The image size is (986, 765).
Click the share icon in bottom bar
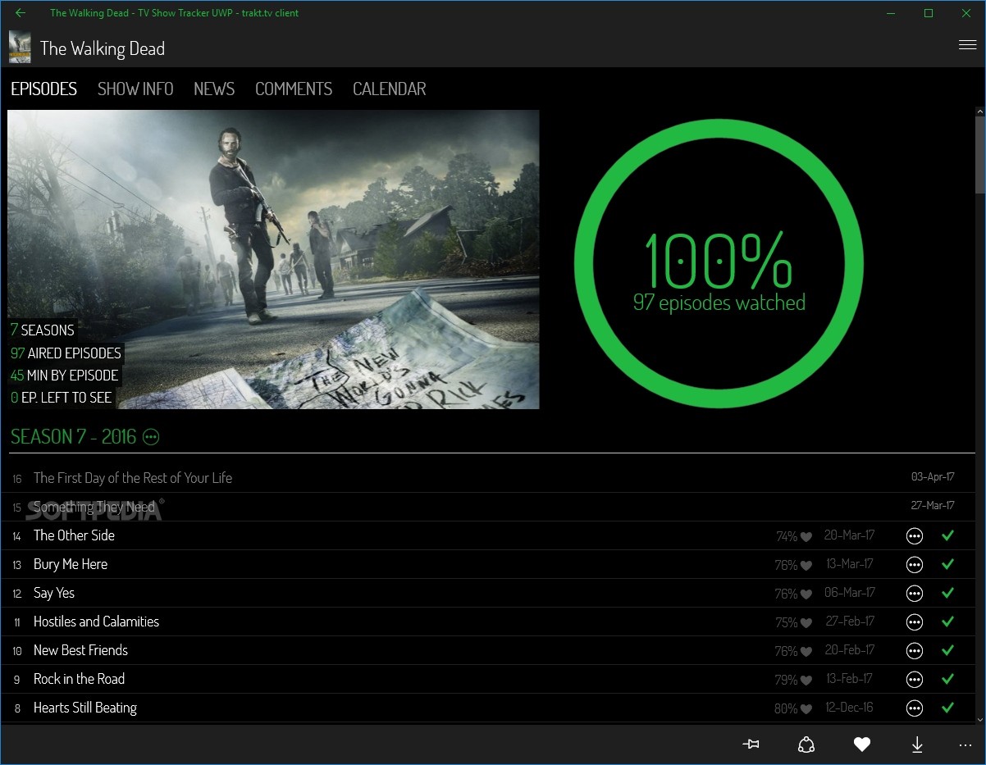click(x=806, y=744)
